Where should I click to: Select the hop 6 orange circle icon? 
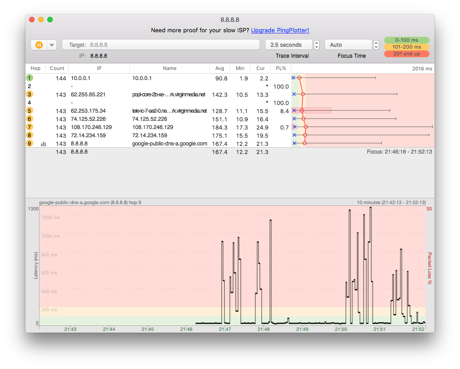tap(30, 119)
